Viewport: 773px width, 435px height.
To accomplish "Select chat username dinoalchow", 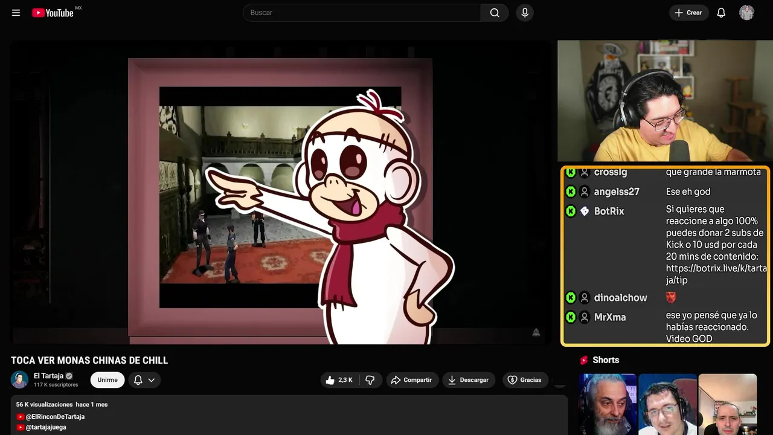I will (x=621, y=297).
